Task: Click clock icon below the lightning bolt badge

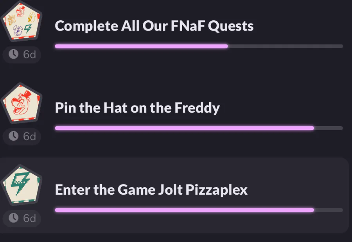Action: (x=13, y=218)
